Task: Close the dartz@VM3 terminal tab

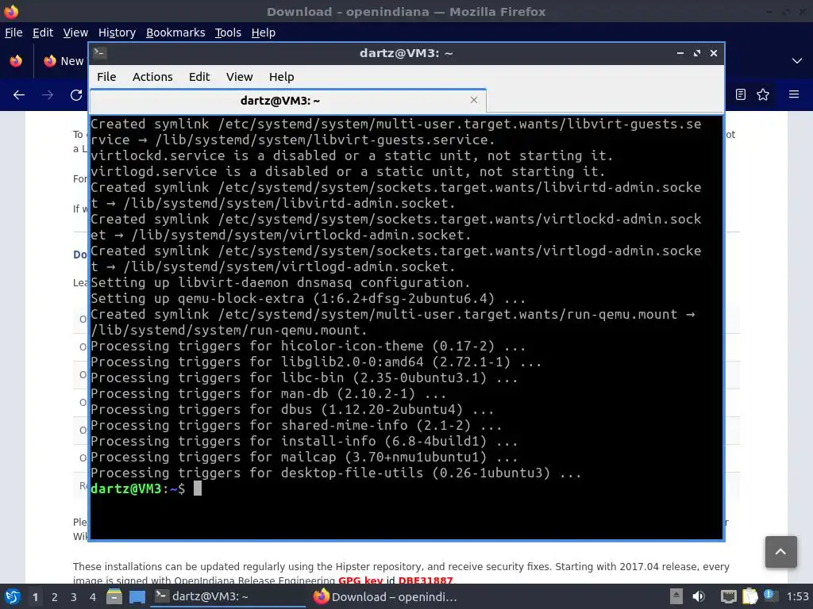Action: pyautogui.click(x=473, y=100)
